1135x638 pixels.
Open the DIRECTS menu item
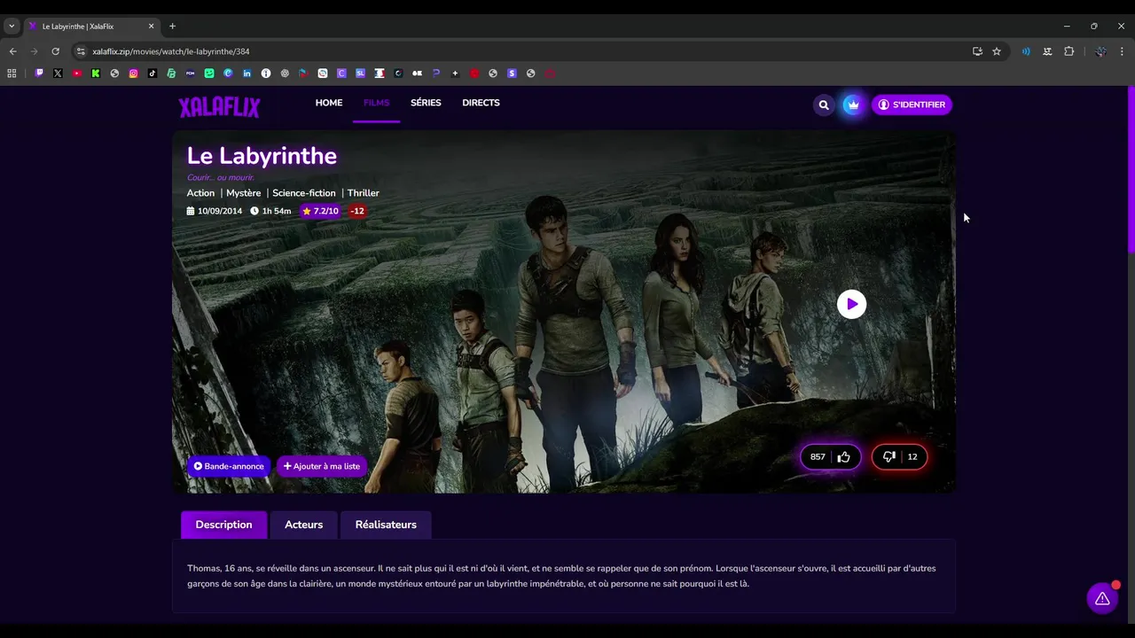pos(481,103)
